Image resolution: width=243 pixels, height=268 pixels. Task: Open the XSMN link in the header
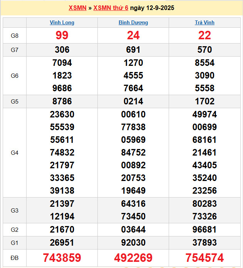pyautogui.click(x=77, y=8)
